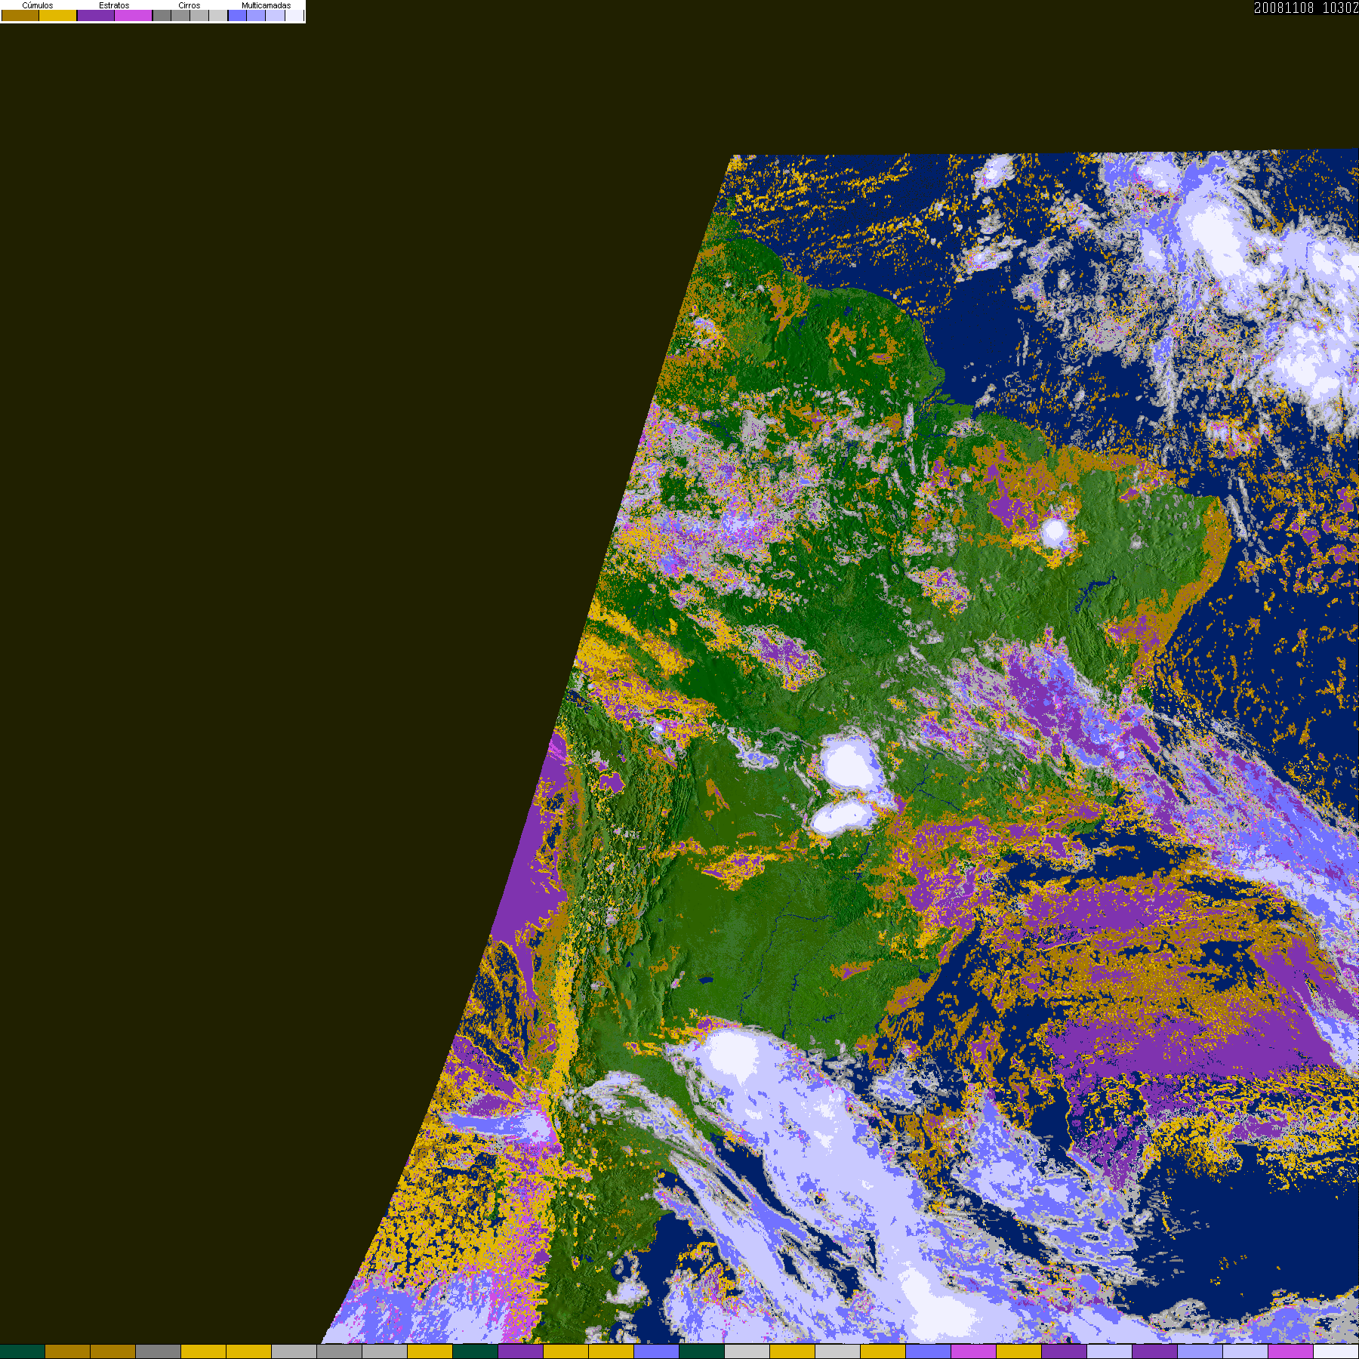
Task: Click the Estratos legend label
Action: pyautogui.click(x=114, y=5)
